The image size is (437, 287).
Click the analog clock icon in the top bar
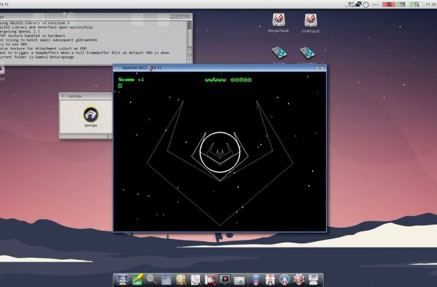(366, 5)
